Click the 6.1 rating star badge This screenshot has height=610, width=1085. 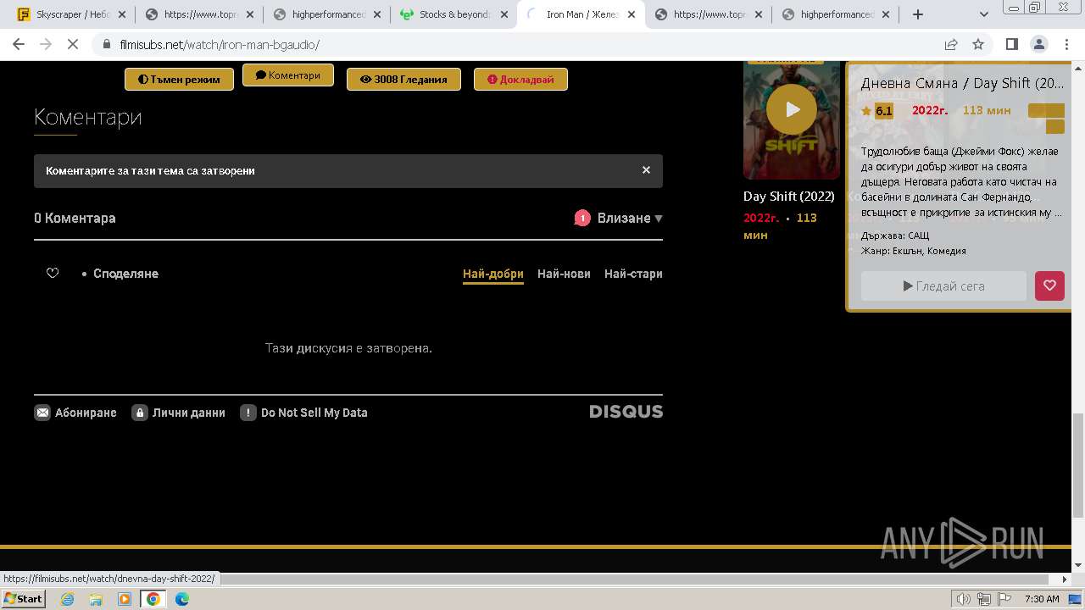click(876, 111)
